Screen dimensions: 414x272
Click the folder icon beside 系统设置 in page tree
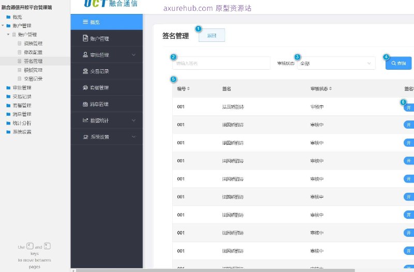[8, 132]
